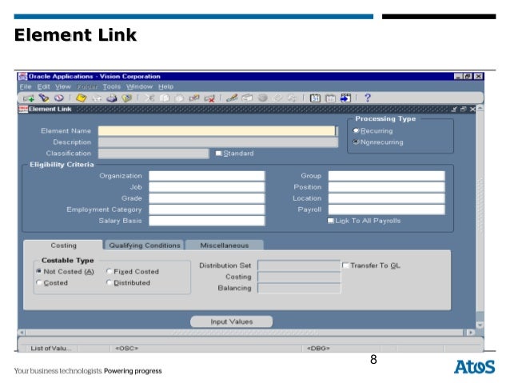The width and height of the screenshot is (510, 383).
Task: Click the Clear Record eraser icon
Action: [194, 98]
